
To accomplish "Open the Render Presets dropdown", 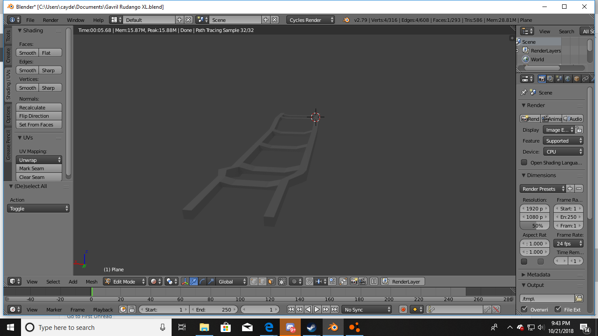I will coord(542,189).
